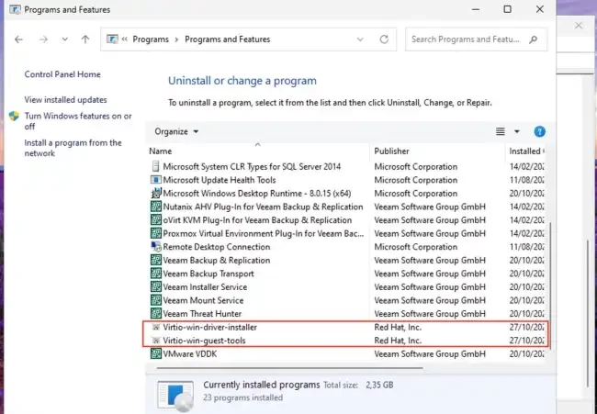Click the change view icon
The height and width of the screenshot is (414, 597).
click(501, 131)
